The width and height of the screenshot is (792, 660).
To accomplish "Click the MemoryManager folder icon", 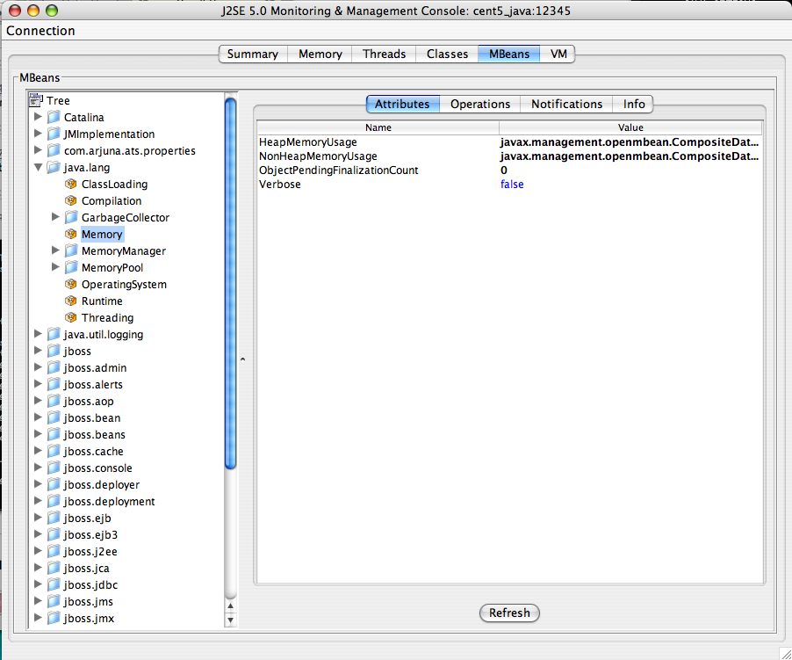I will pyautogui.click(x=71, y=250).
